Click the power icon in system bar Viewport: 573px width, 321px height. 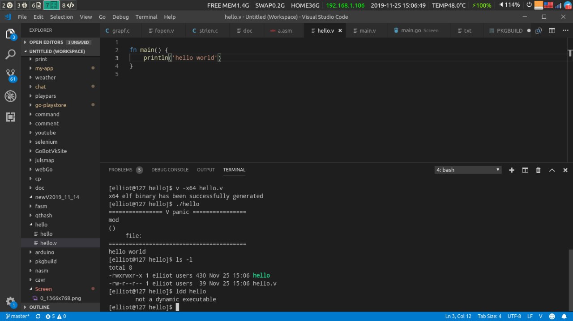(529, 5)
